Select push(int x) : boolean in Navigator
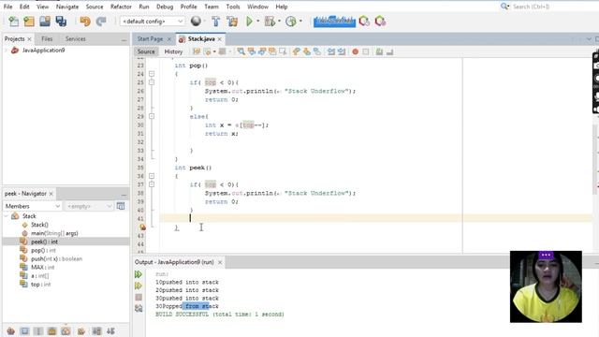The width and height of the screenshot is (599, 337). point(56,259)
